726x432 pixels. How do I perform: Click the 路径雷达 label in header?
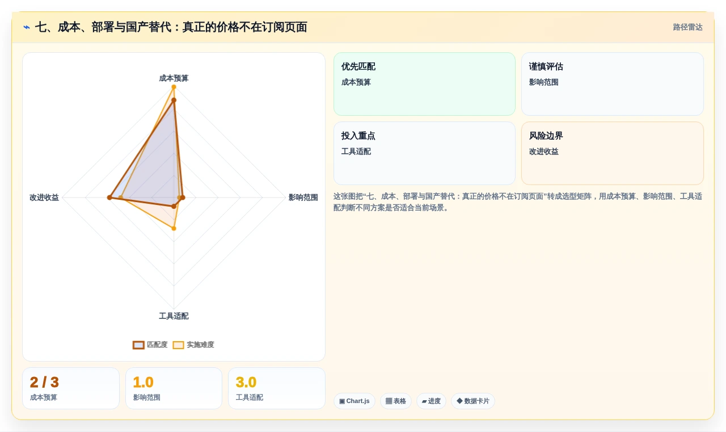pos(687,27)
